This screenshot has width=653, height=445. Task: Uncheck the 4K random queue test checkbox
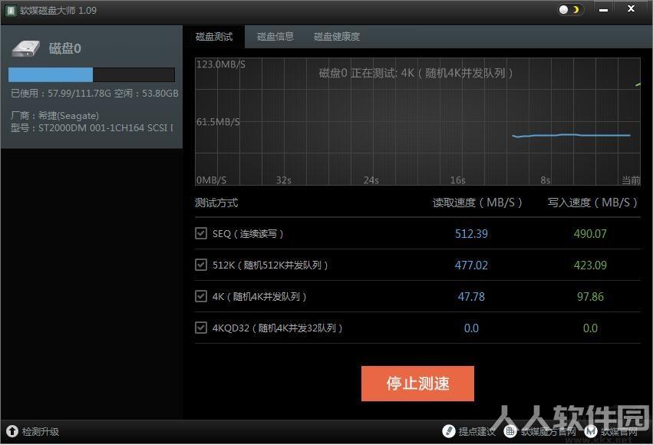tap(201, 296)
